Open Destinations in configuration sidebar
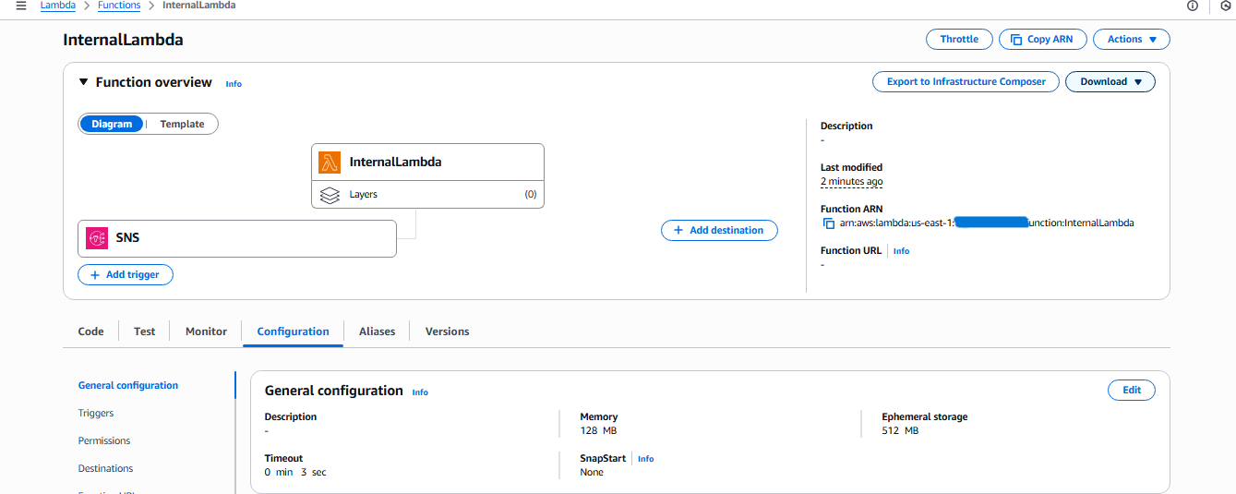Image resolution: width=1236 pixels, height=494 pixels. click(105, 469)
